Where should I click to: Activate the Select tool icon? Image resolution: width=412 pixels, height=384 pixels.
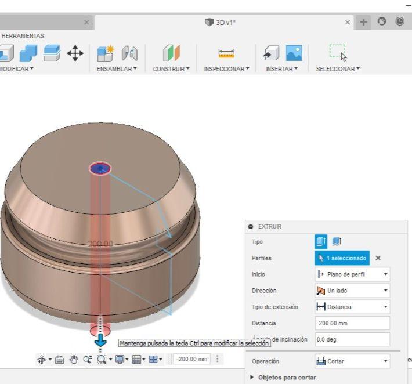click(338, 53)
